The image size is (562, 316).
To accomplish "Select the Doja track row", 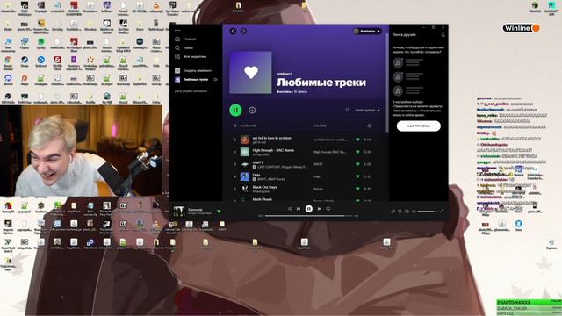I will (x=304, y=176).
